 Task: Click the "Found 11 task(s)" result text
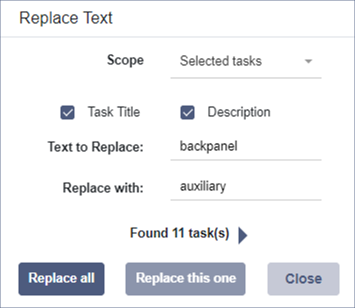pyautogui.click(x=180, y=233)
